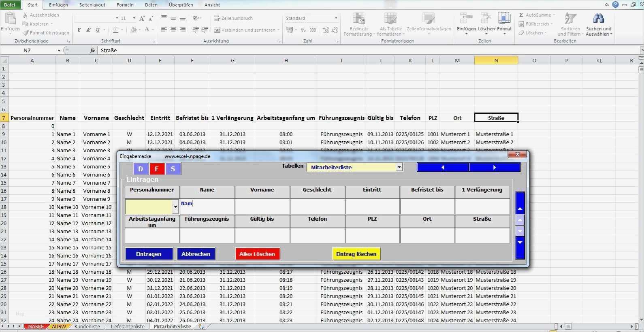Click the red Alles Löschen button
The width and height of the screenshot is (644, 332).
[257, 254]
